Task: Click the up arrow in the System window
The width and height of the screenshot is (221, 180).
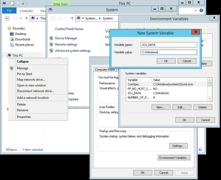Action: coord(72,18)
